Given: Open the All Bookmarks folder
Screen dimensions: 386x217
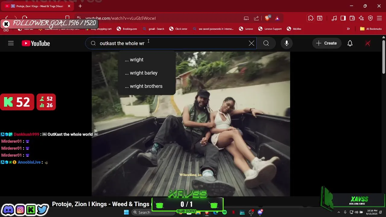Looking at the screenshot, I should [371, 29].
